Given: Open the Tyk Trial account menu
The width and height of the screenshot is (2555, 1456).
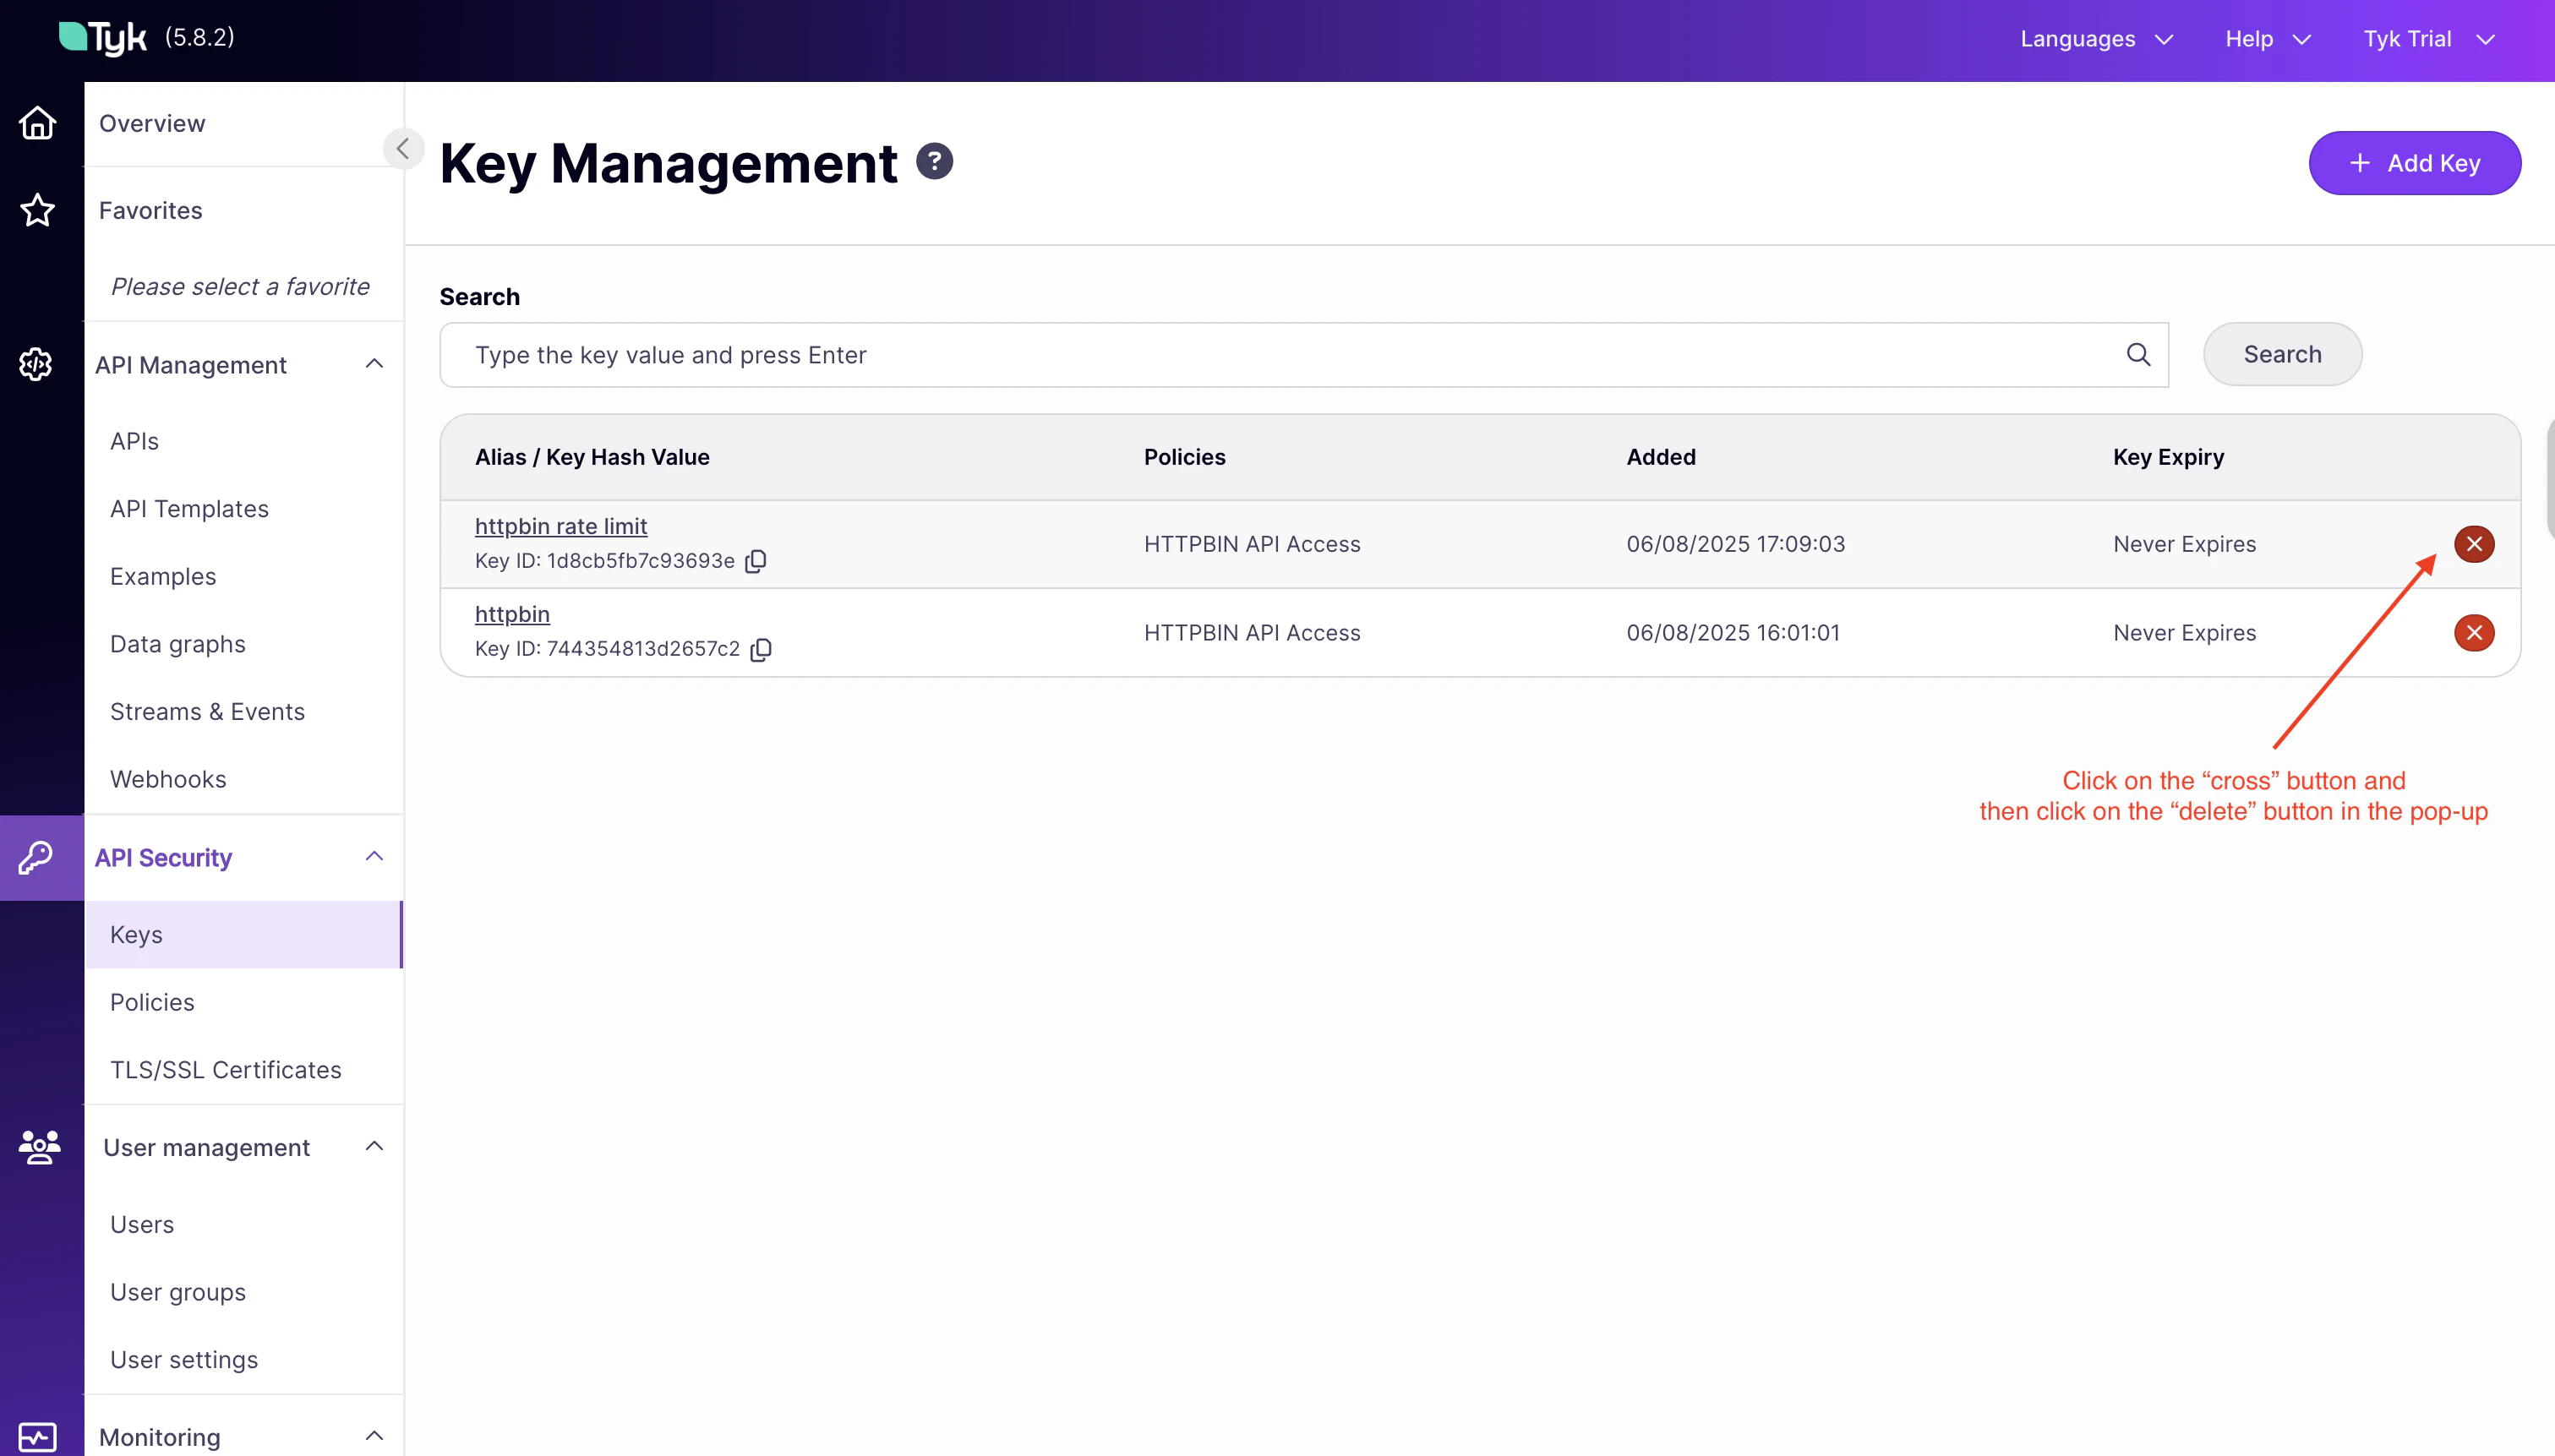Looking at the screenshot, I should click(x=2428, y=39).
